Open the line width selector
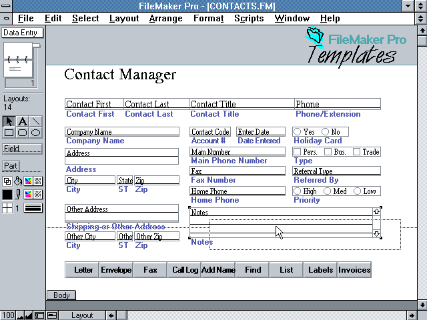427x320 pixels. 33,208
